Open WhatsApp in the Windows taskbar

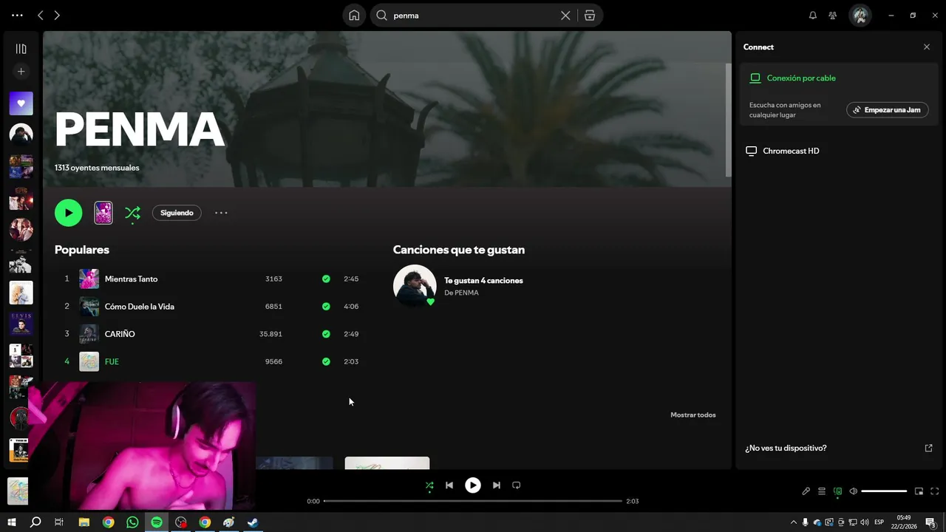pyautogui.click(x=132, y=522)
